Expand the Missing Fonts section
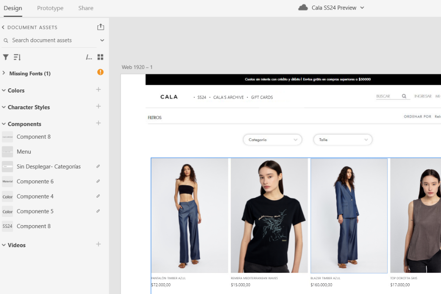This screenshot has height=294, width=441. [4, 73]
